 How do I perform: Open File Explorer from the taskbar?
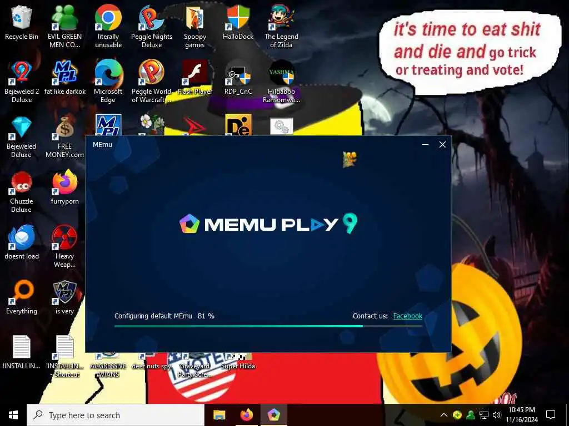[219, 415]
